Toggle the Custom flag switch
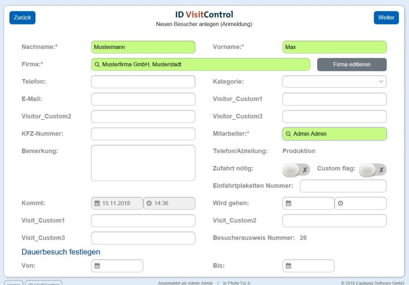Image resolution: width=409 pixels, height=285 pixels. pyautogui.click(x=372, y=170)
